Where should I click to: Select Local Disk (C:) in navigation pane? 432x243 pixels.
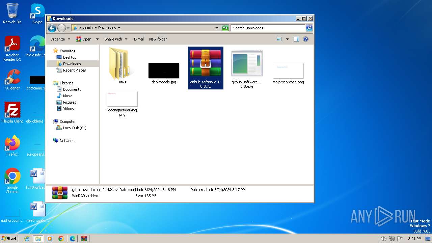click(x=74, y=128)
